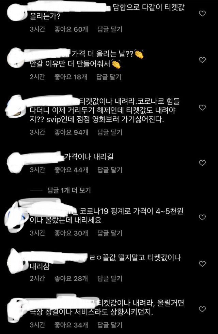Like the comment about 담합 ticket prices
This screenshot has width=218, height=334.
tap(202, 14)
